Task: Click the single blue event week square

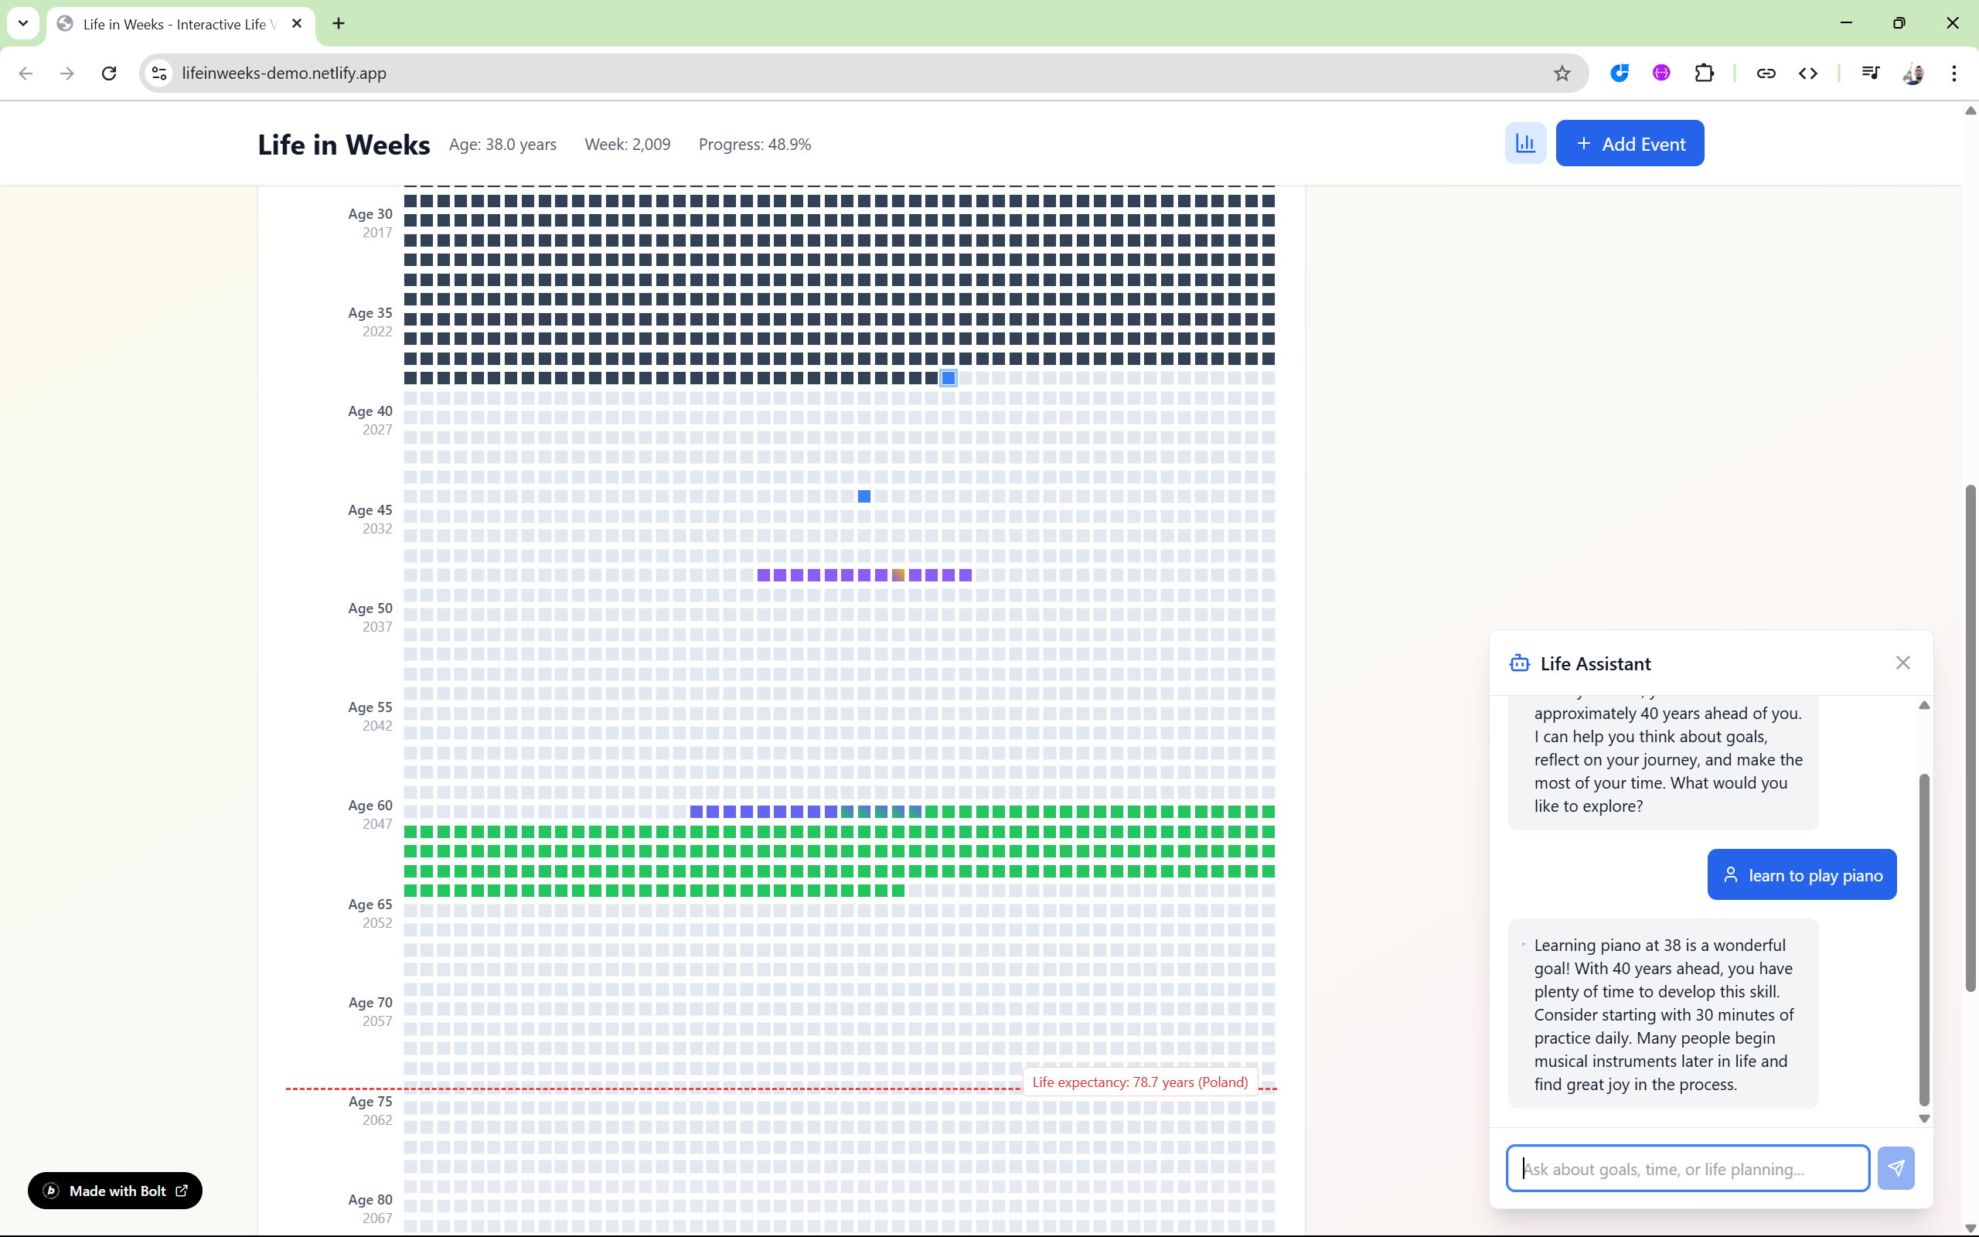Action: tap(863, 496)
